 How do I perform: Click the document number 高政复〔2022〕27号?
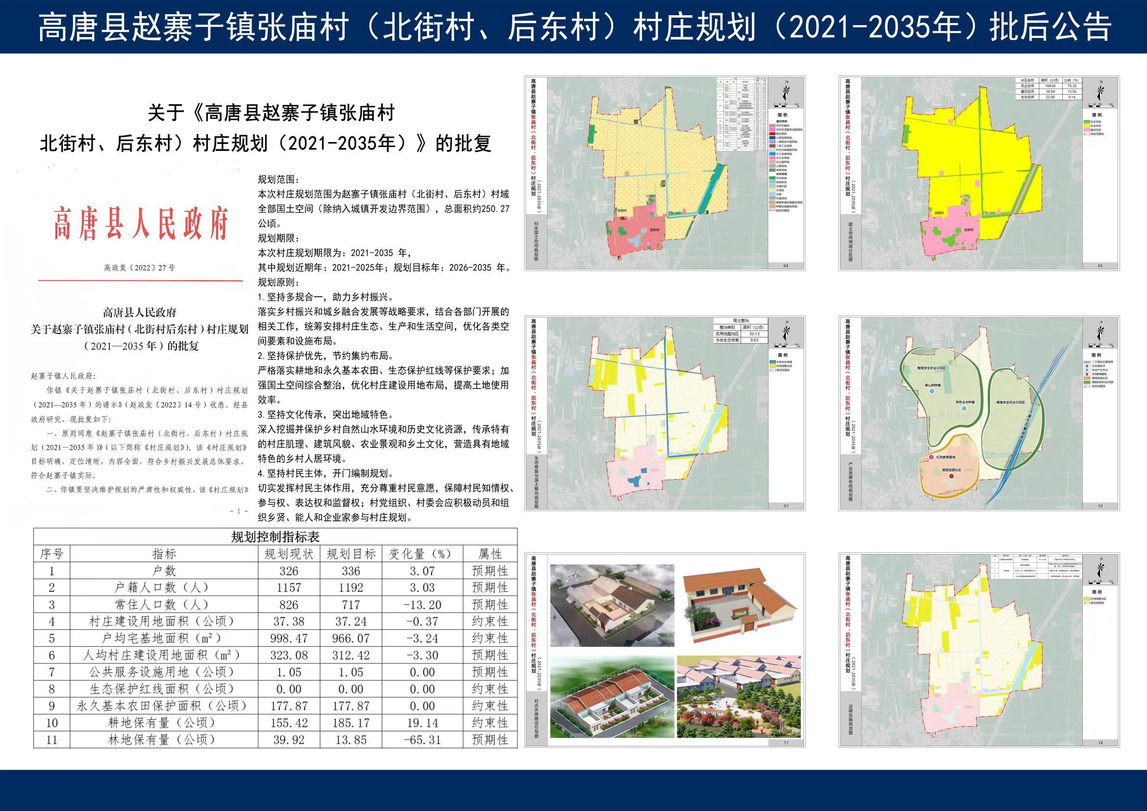pyautogui.click(x=139, y=268)
